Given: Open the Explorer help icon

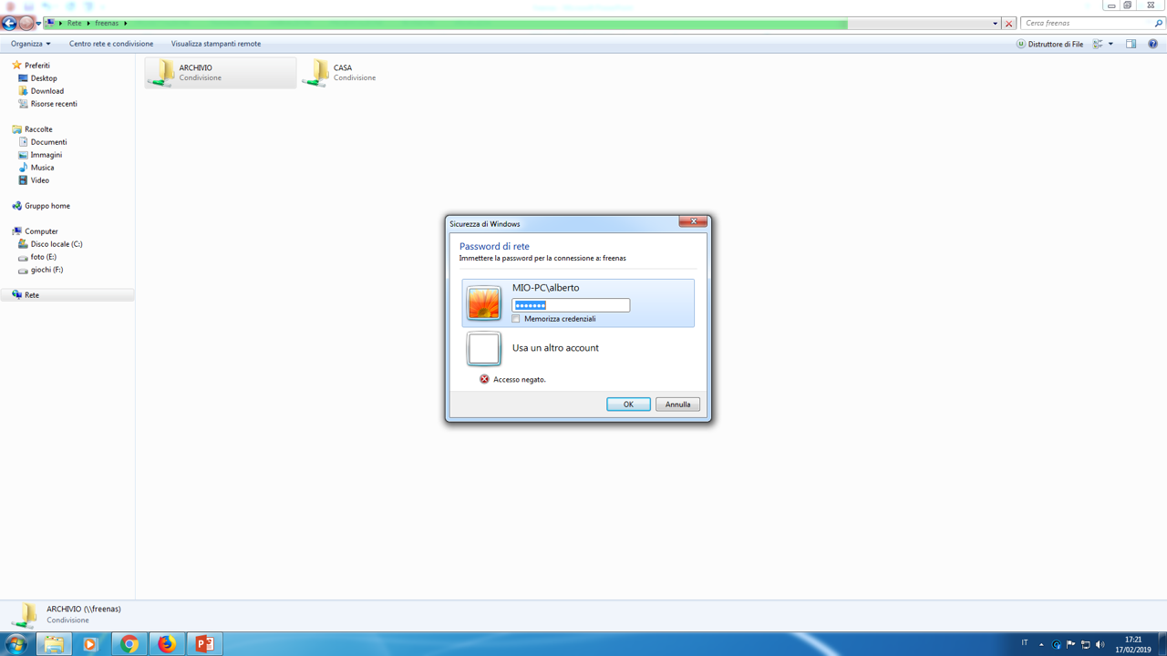Looking at the screenshot, I should coord(1153,44).
